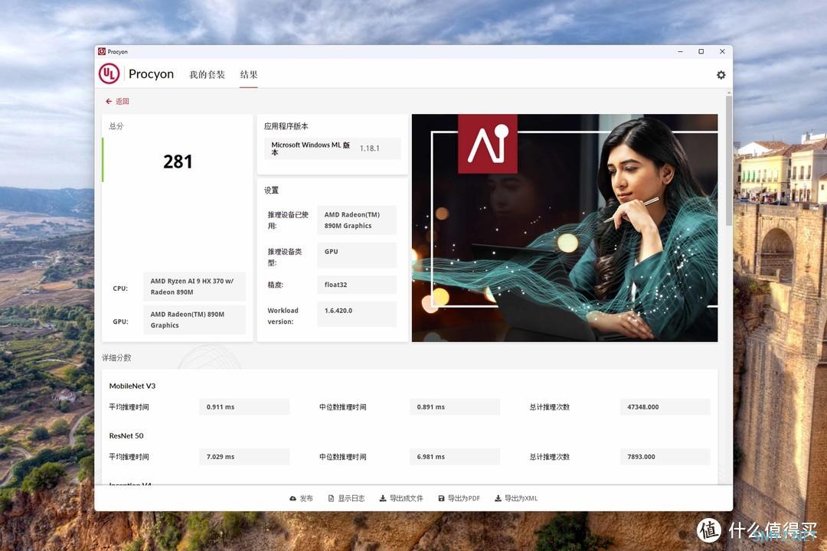Click the UL Procyon logo
The height and width of the screenshot is (551, 827).
tap(110, 73)
